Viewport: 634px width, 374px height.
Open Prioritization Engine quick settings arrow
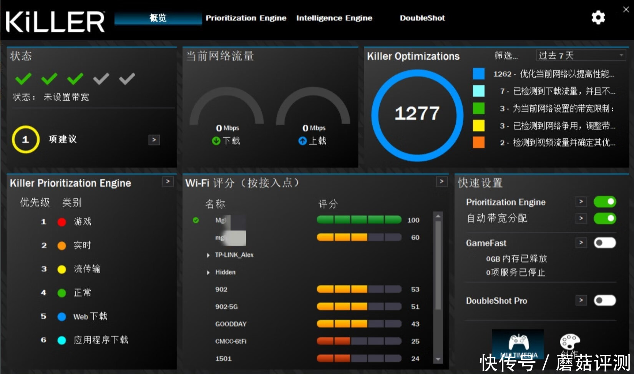pos(581,201)
